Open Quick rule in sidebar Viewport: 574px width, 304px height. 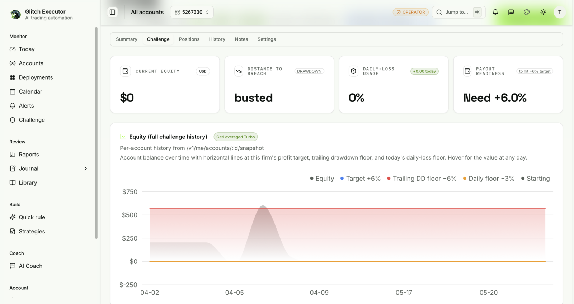point(32,217)
